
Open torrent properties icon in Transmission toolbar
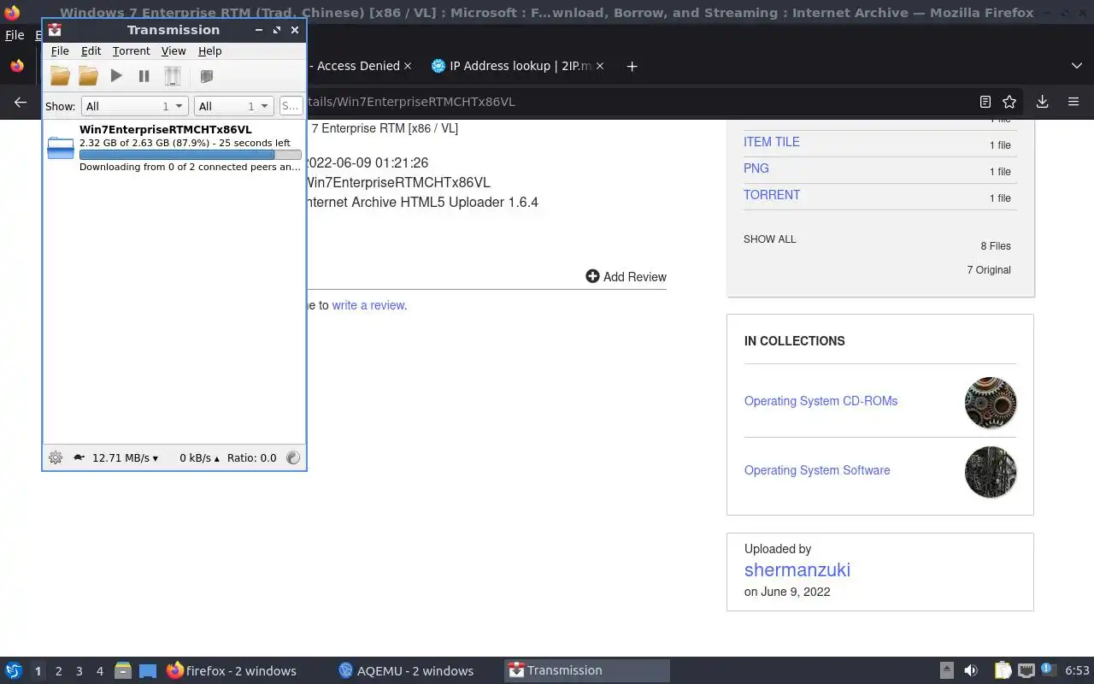click(206, 76)
